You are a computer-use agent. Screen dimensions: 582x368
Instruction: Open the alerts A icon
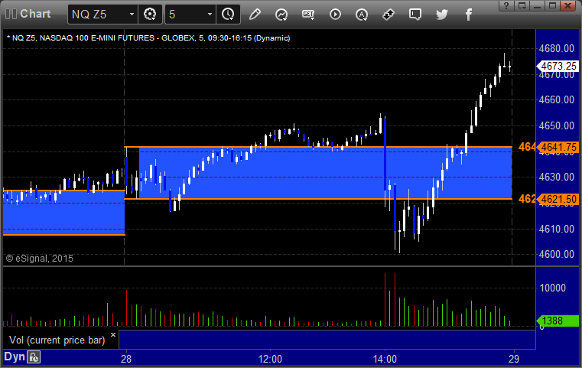click(362, 15)
